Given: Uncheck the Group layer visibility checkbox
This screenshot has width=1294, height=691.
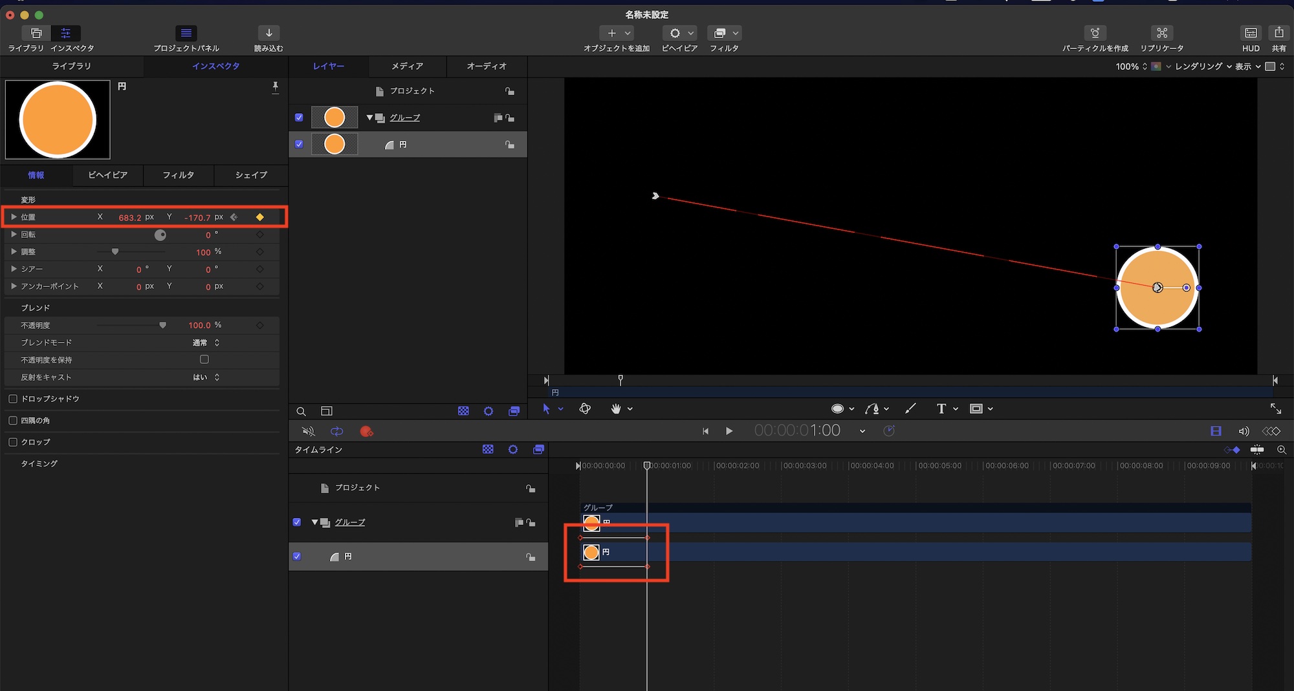Looking at the screenshot, I should [x=299, y=118].
